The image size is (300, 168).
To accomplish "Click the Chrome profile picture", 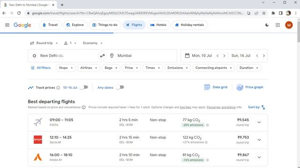I will (x=288, y=13).
